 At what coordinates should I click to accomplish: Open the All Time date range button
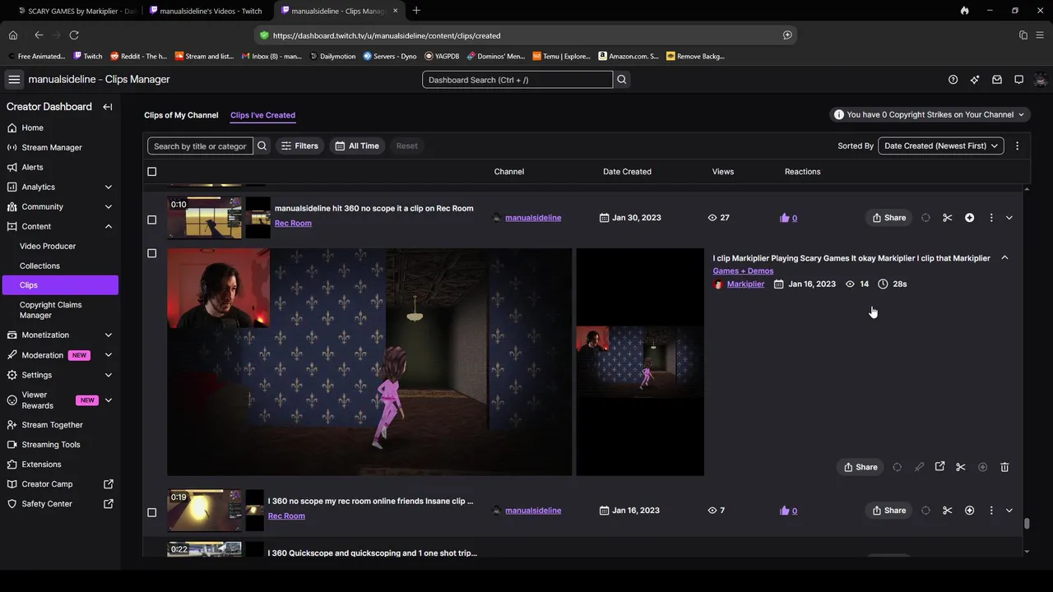pyautogui.click(x=357, y=146)
